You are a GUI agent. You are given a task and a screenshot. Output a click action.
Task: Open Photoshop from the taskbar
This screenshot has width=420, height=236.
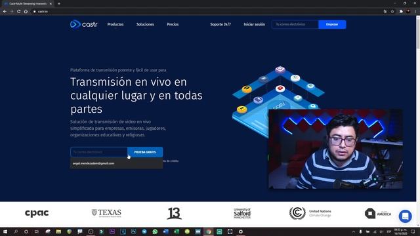click(x=134, y=231)
